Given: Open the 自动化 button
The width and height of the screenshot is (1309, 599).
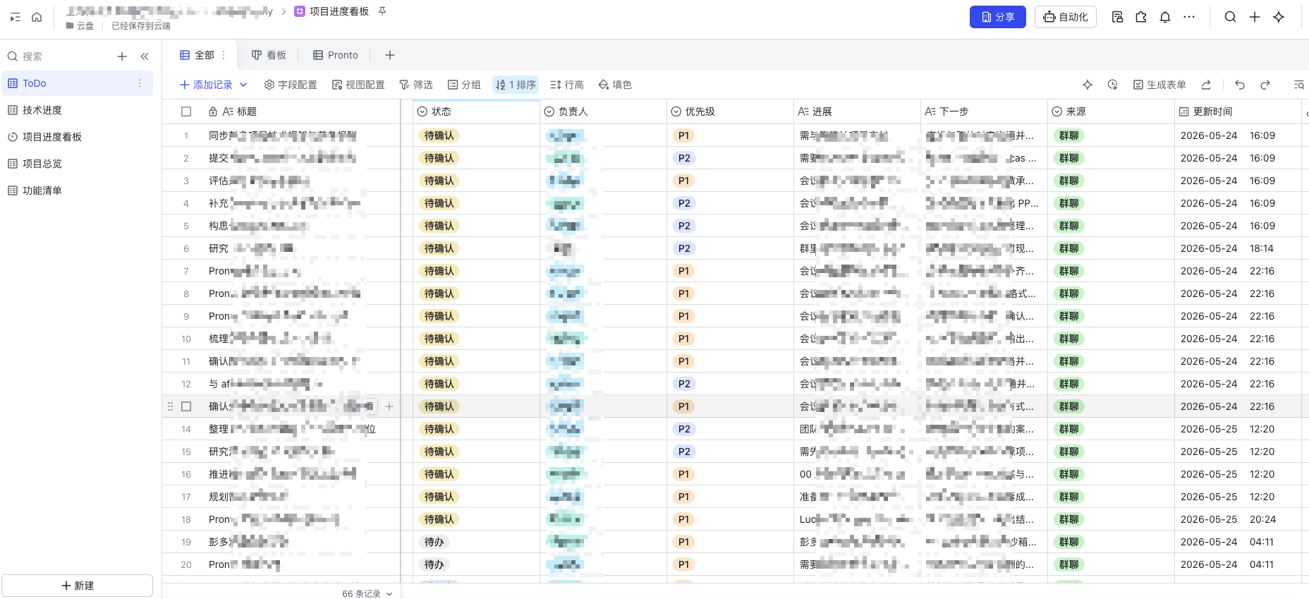Looking at the screenshot, I should (1065, 17).
